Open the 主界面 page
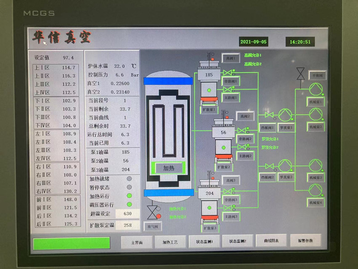358x269 pixels. (x=137, y=242)
